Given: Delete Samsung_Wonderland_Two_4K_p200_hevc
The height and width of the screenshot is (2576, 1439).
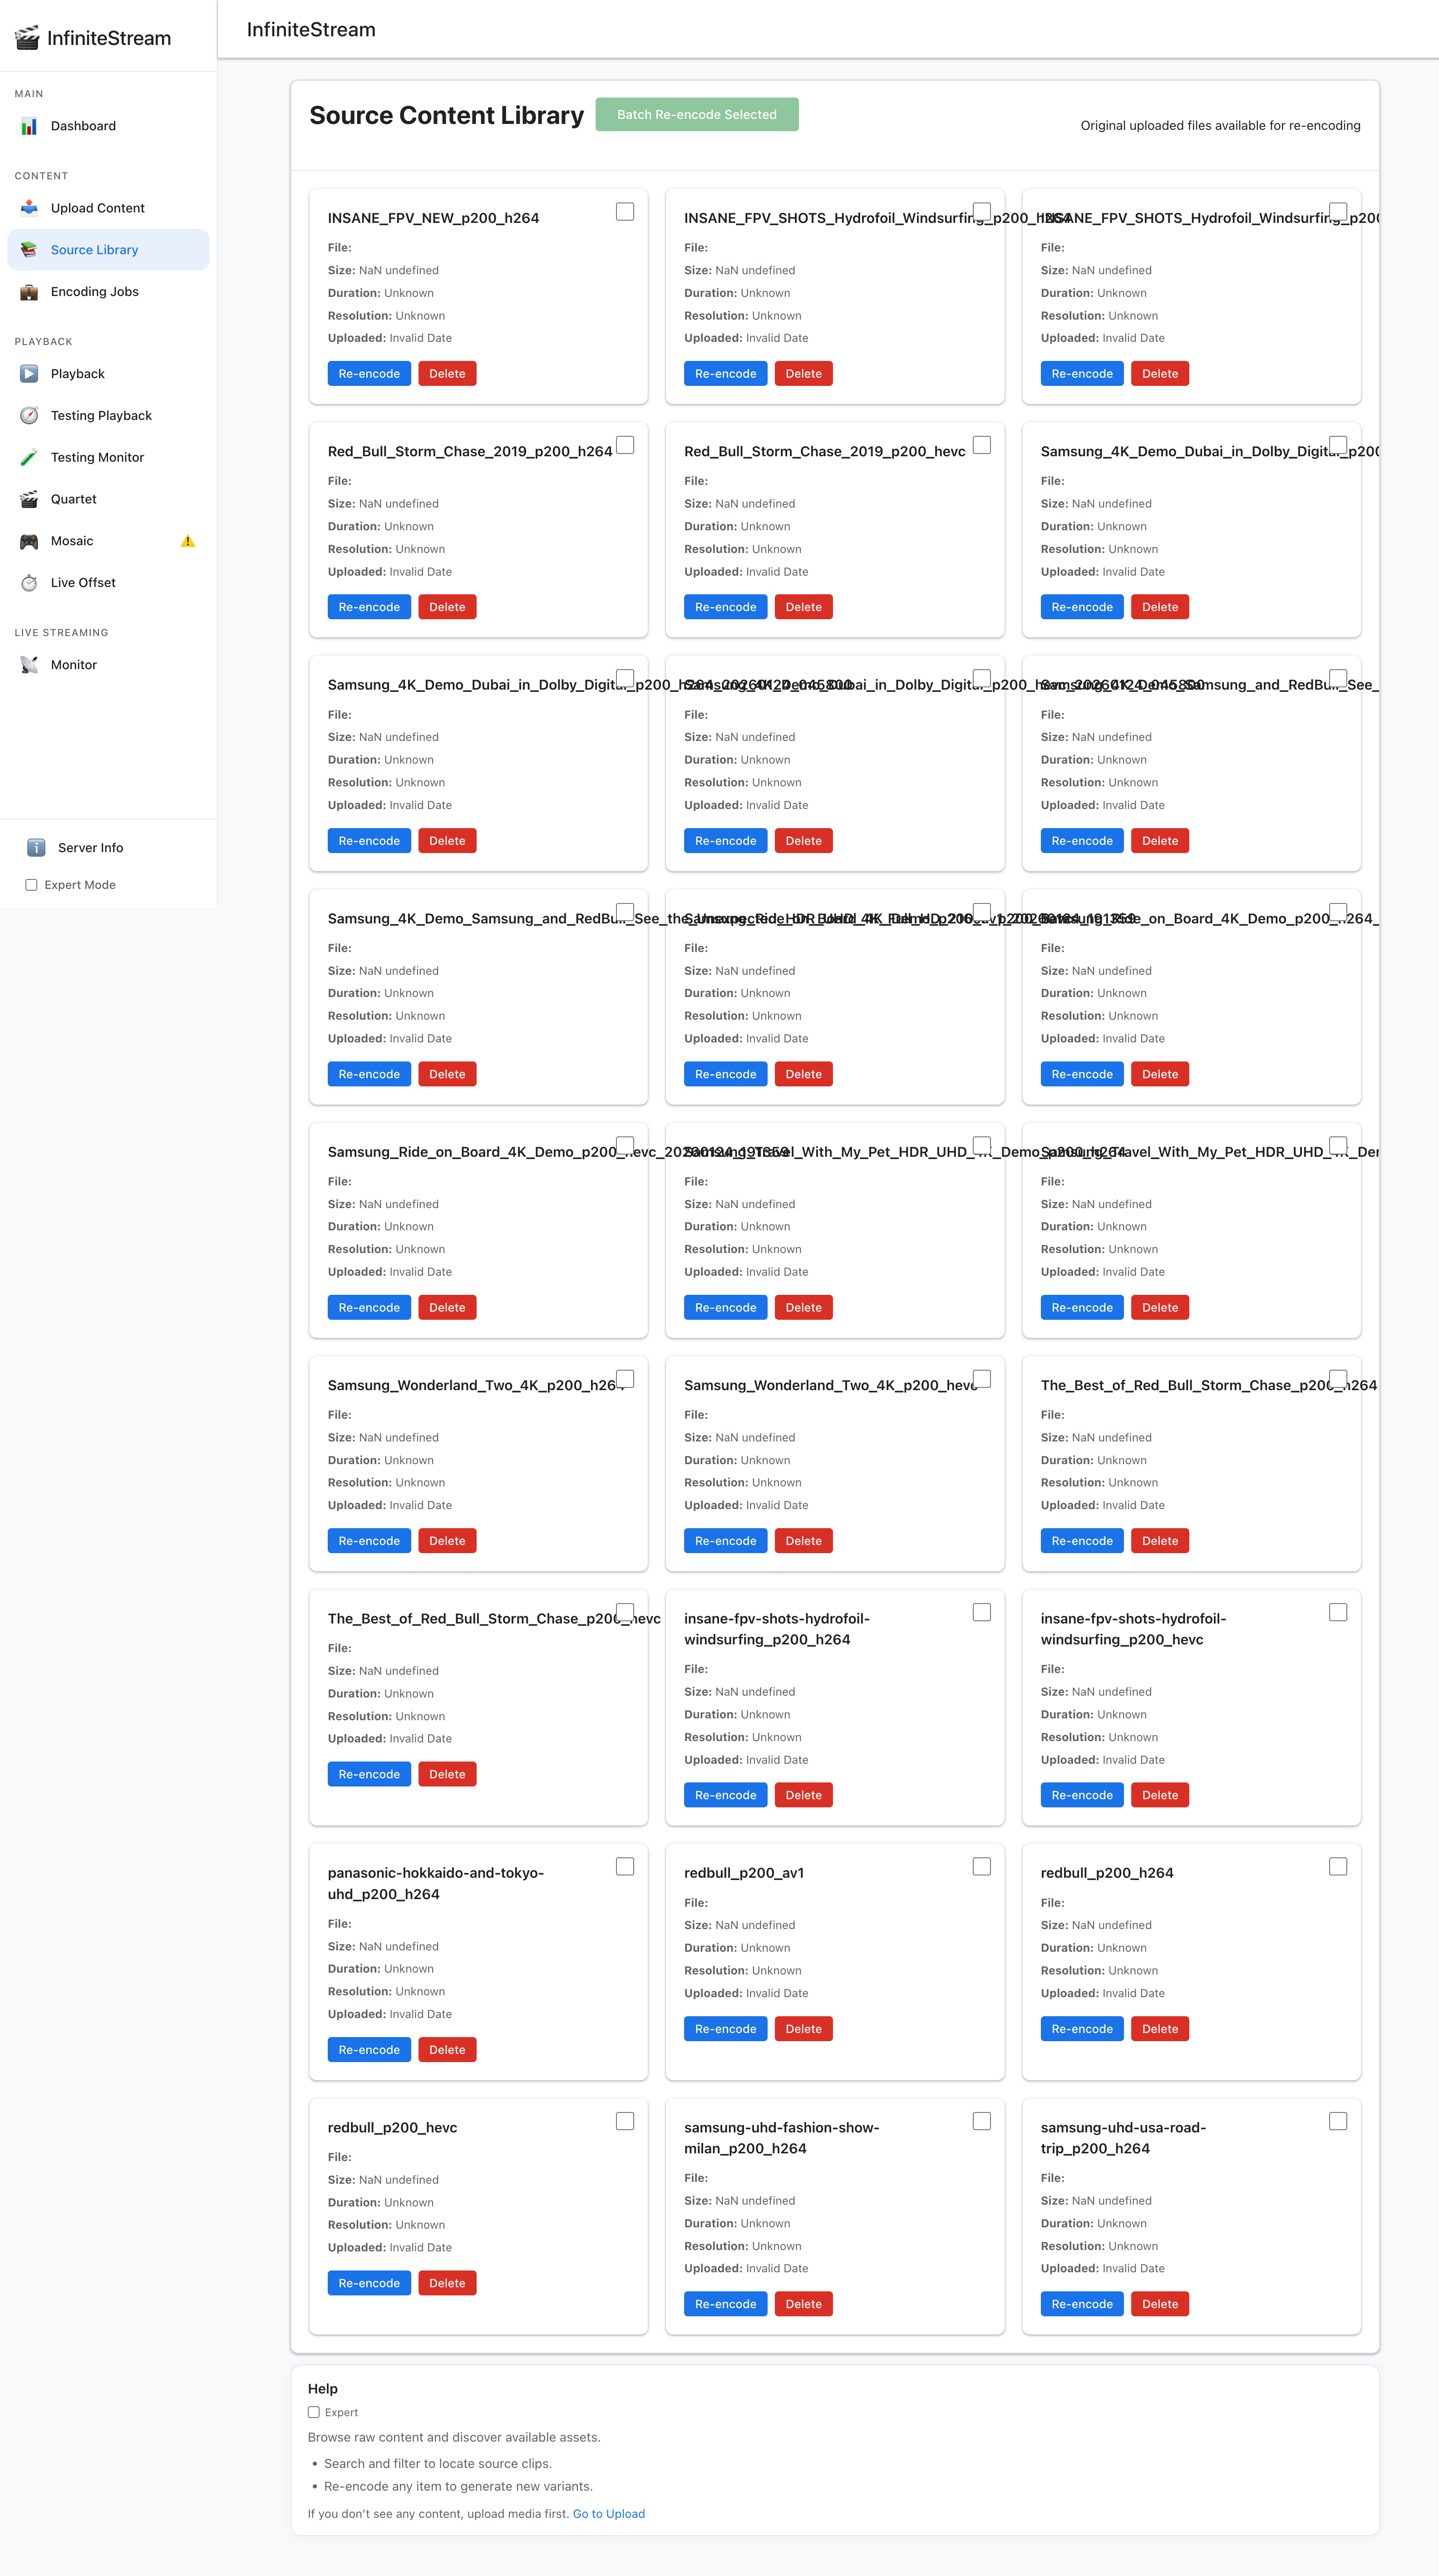Looking at the screenshot, I should pos(804,1541).
